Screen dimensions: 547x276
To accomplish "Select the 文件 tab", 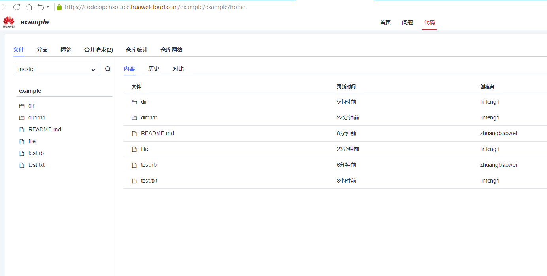I will click(19, 50).
